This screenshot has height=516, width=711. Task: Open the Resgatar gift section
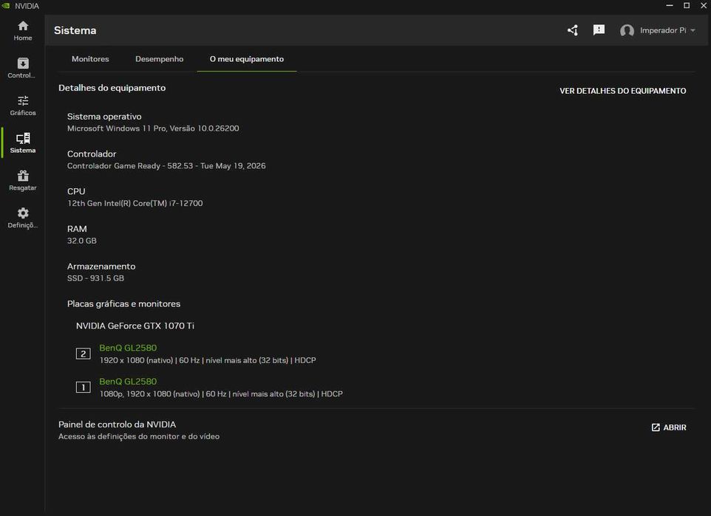click(23, 180)
